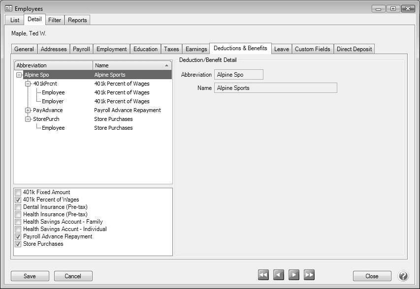Select the Reports tab
This screenshot has width=420, height=289.
77,20
